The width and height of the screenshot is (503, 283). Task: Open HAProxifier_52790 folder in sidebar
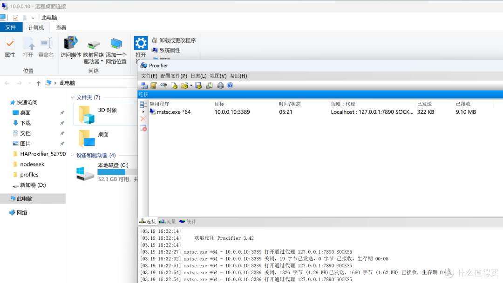pyautogui.click(x=39, y=154)
